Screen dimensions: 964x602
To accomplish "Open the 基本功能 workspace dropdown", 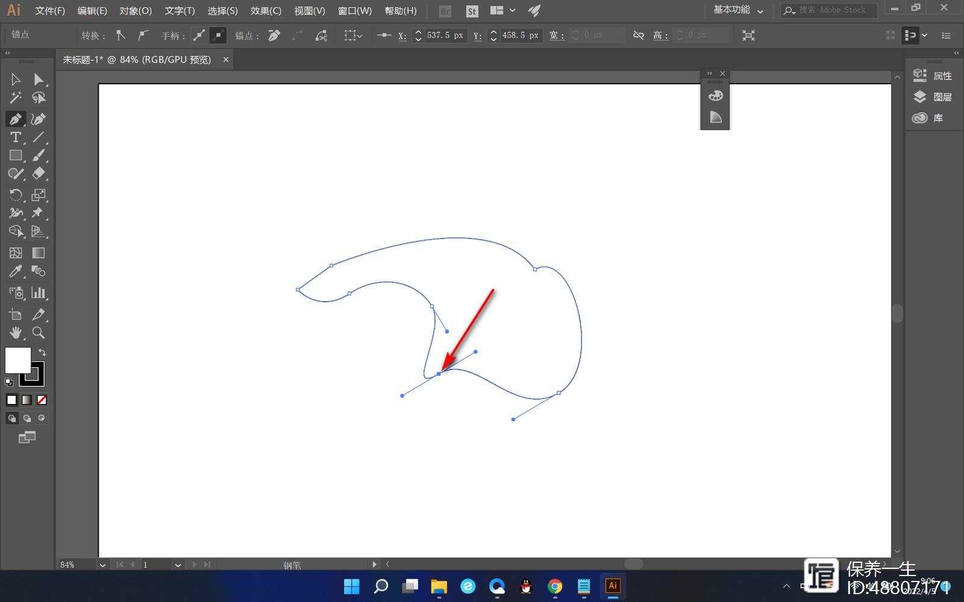I will tap(738, 10).
